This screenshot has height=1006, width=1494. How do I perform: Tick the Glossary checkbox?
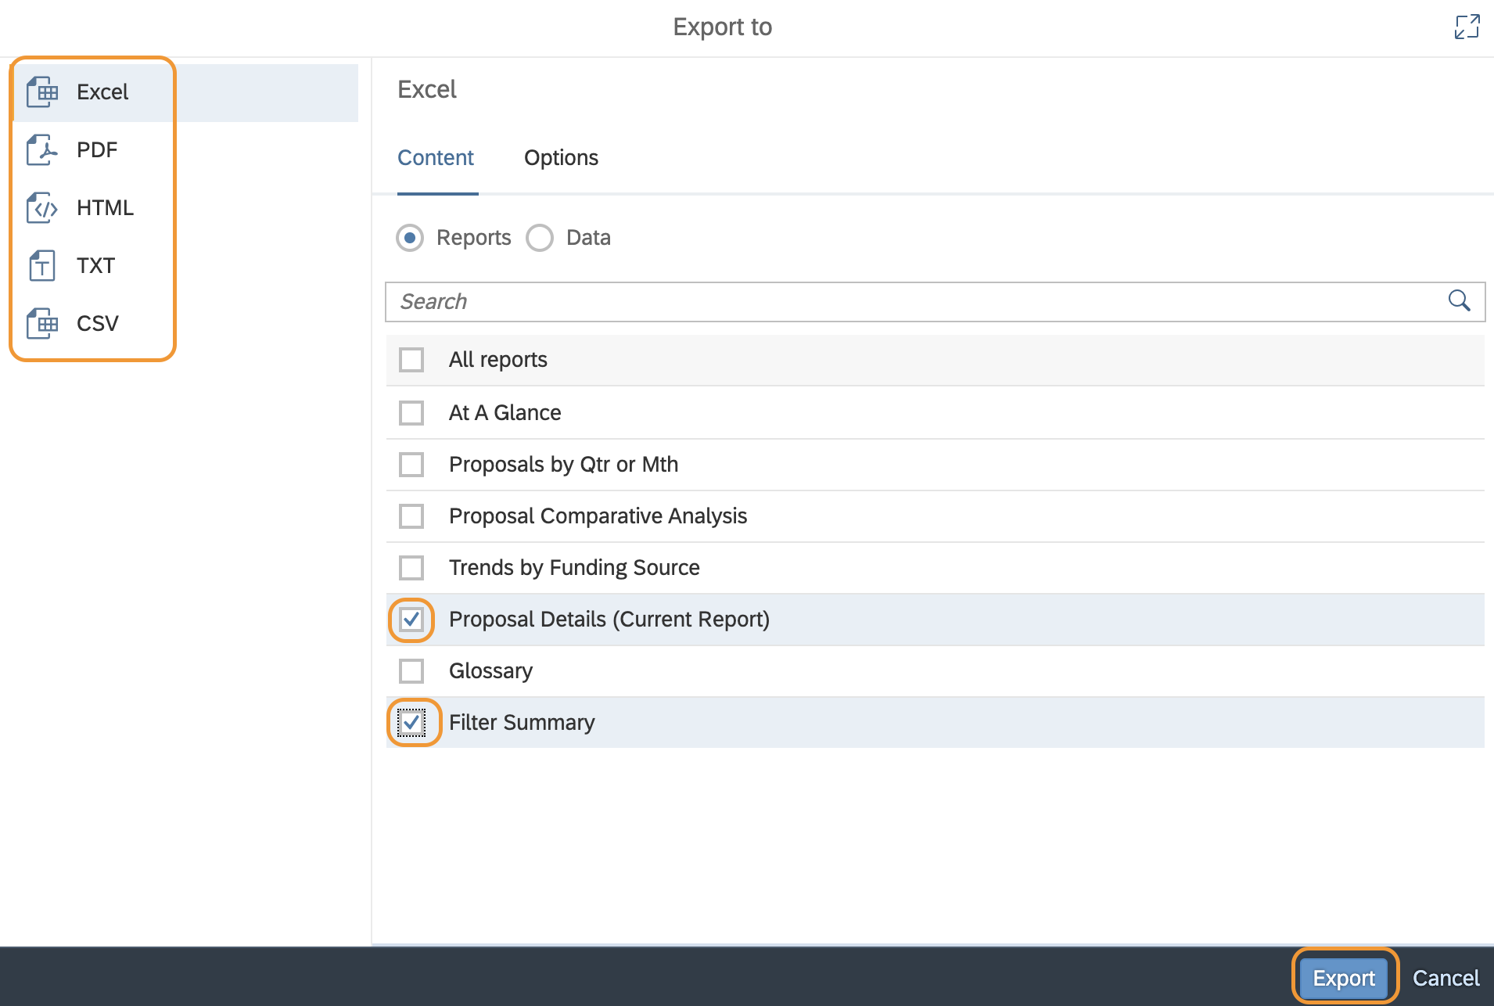(411, 671)
